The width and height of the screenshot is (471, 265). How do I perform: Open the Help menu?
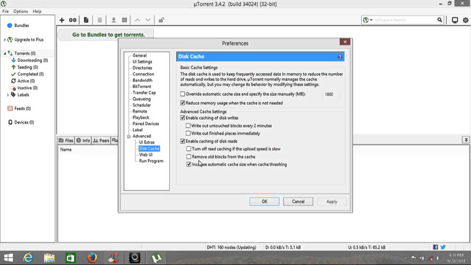point(37,11)
